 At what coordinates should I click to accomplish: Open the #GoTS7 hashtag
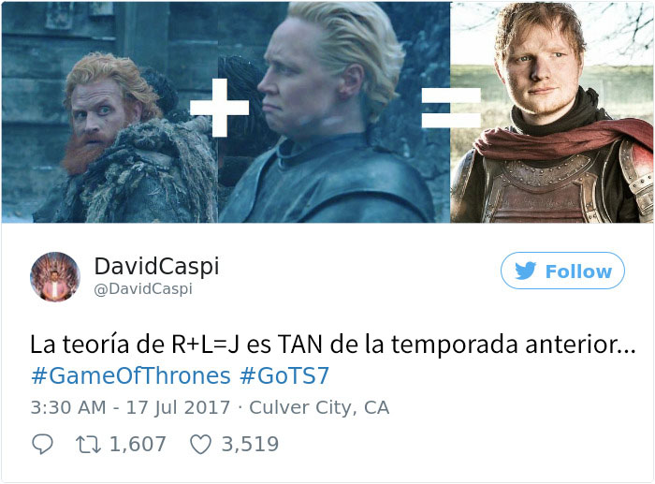point(284,375)
